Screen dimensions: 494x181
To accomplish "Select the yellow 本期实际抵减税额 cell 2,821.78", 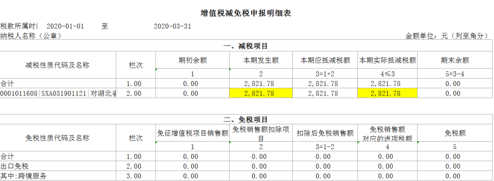I will point(387,94).
